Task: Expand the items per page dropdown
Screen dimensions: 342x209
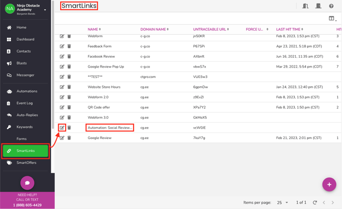Action: [282, 203]
